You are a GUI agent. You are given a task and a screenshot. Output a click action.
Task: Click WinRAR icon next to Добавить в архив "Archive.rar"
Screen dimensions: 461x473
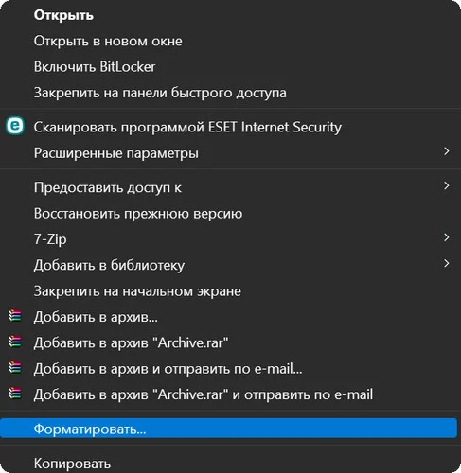pyautogui.click(x=15, y=342)
